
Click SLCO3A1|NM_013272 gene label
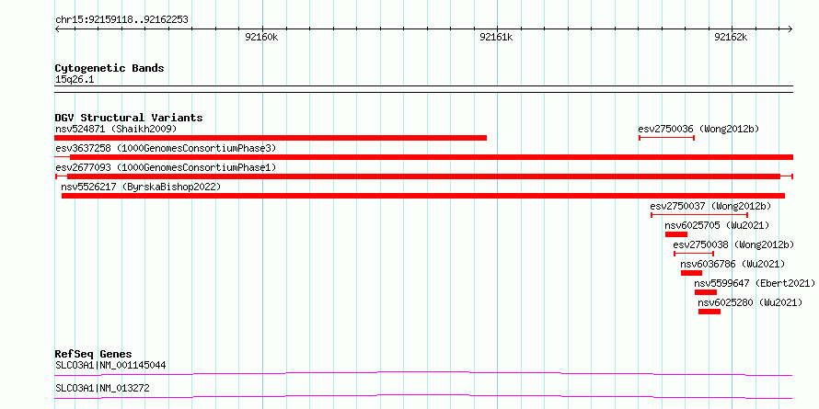103,389
